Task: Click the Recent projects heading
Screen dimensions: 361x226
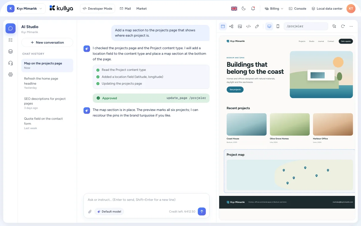Action: 238,108
